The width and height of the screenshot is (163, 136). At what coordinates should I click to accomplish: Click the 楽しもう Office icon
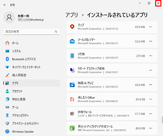pyautogui.click(x=72, y=99)
